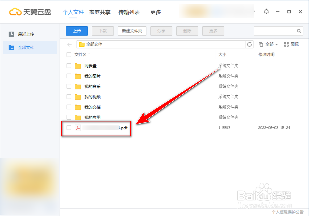Sort by 文件名 column header
Image resolution: width=309 pixels, height=216 pixels.
click(x=82, y=55)
